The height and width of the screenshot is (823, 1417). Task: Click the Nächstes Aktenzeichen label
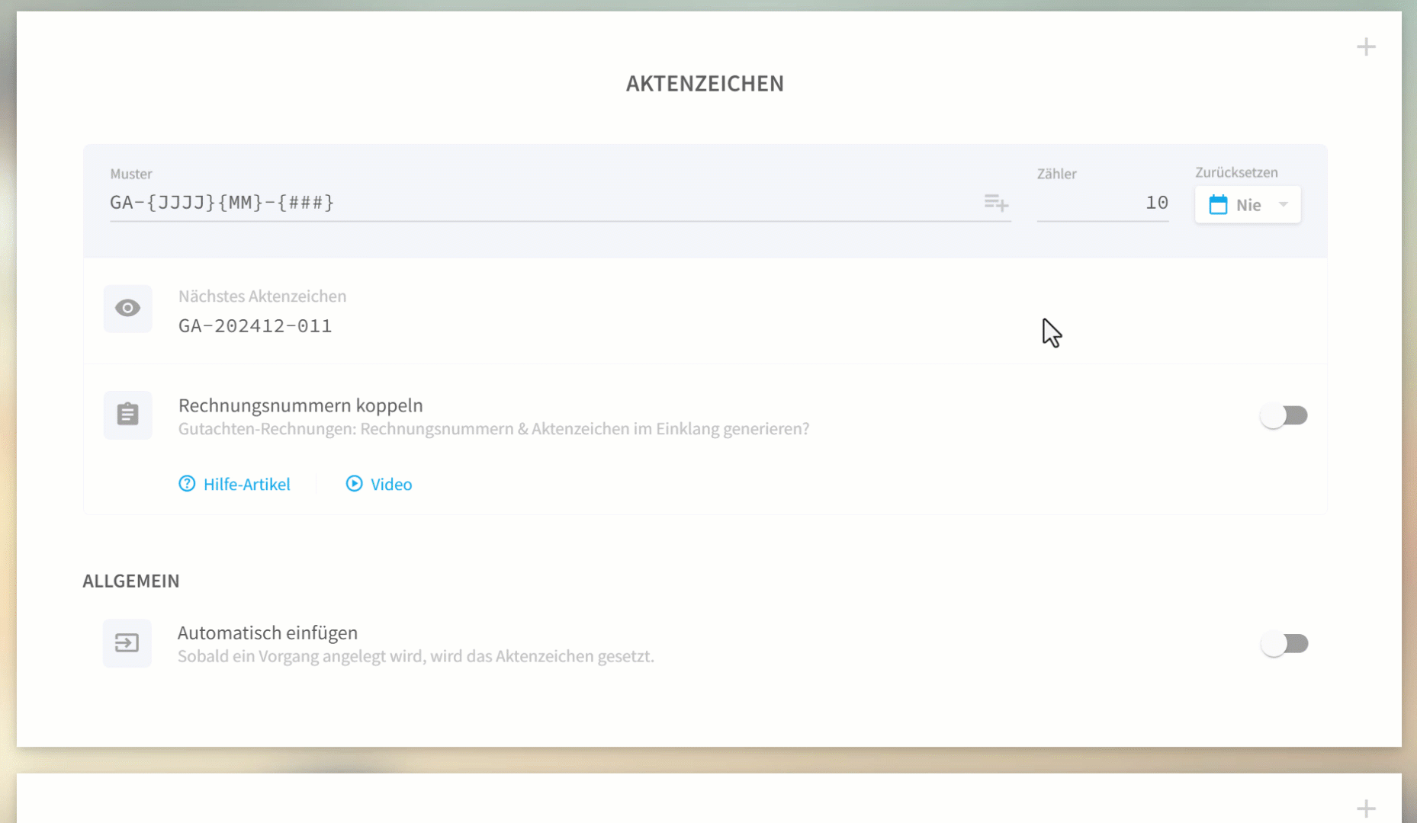(x=262, y=296)
